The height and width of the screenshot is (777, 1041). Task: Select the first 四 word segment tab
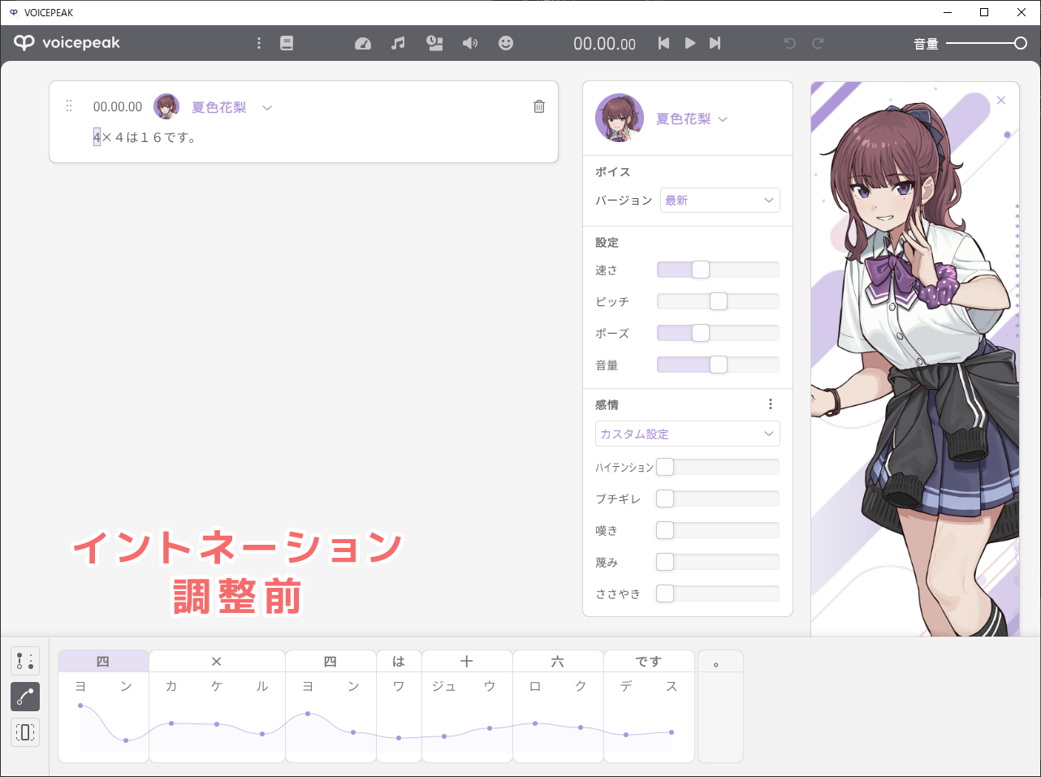click(103, 661)
